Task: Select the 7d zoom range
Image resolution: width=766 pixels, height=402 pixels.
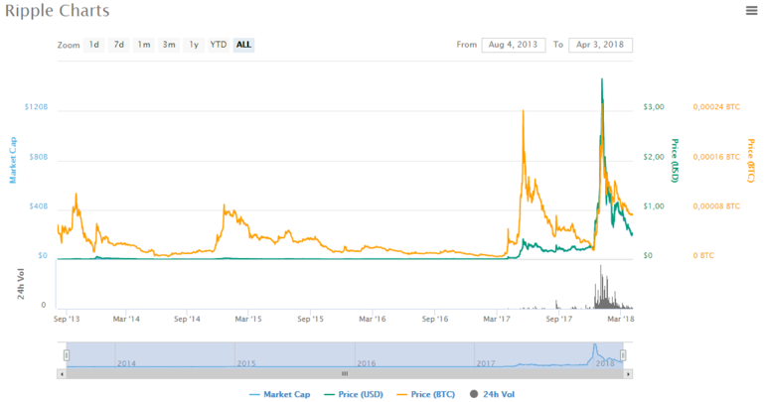Action: coord(118,45)
